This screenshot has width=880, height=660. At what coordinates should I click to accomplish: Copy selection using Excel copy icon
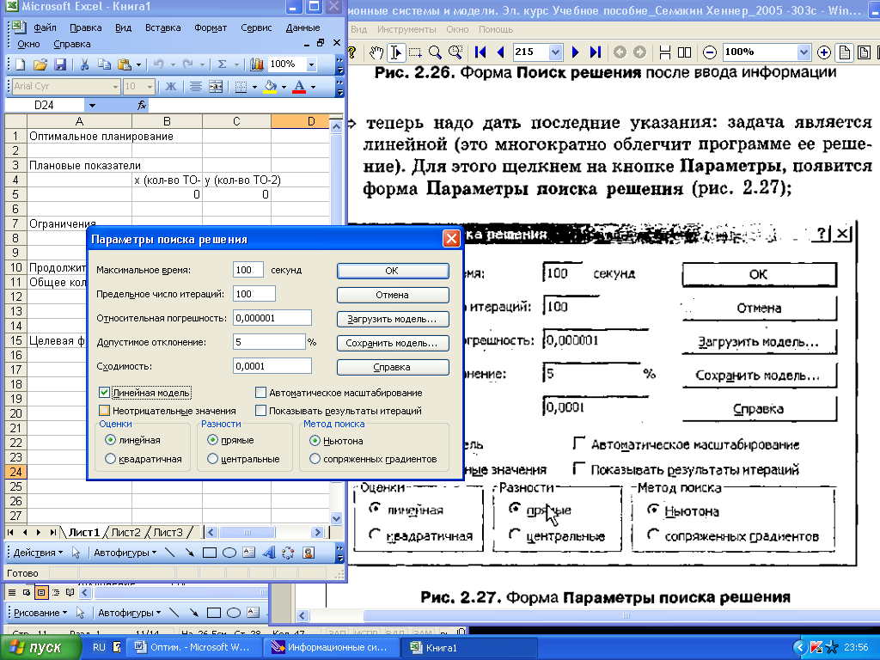pyautogui.click(x=104, y=64)
